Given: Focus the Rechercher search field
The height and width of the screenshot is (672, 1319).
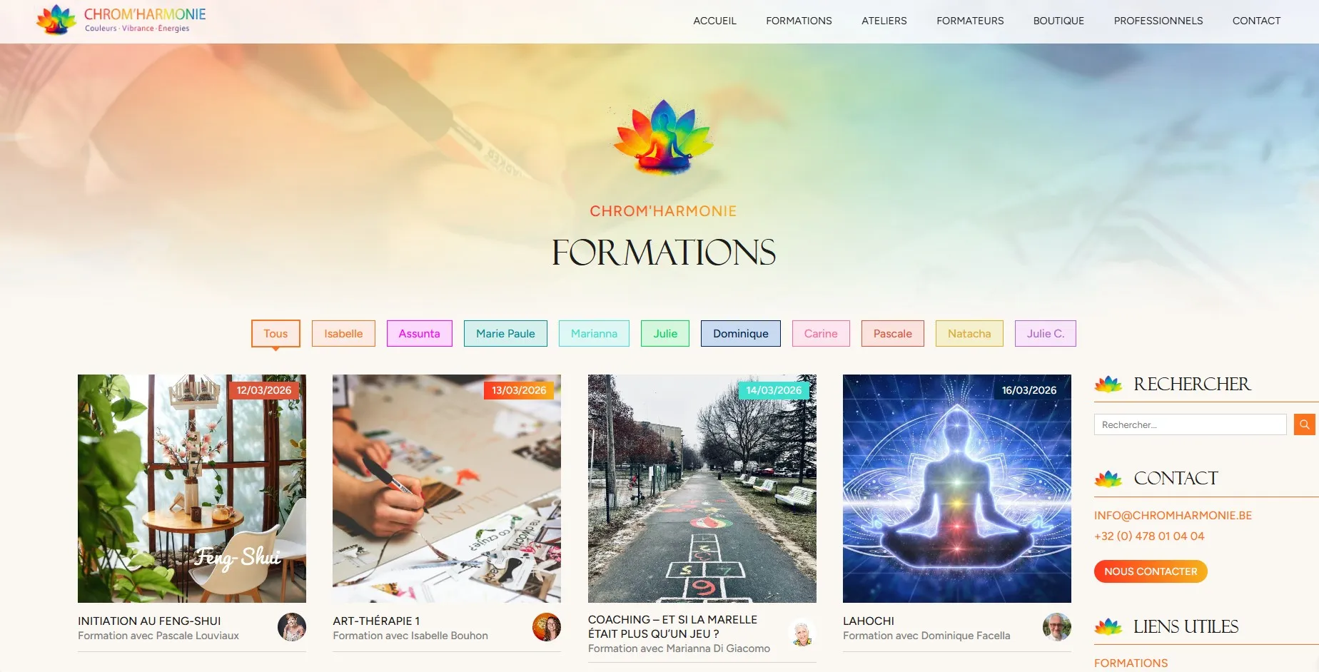Looking at the screenshot, I should 1190,424.
